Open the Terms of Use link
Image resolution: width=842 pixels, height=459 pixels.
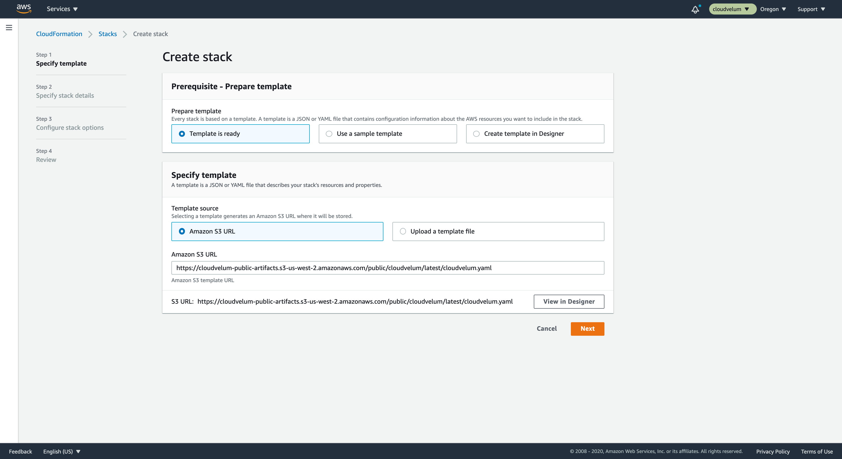point(816,451)
